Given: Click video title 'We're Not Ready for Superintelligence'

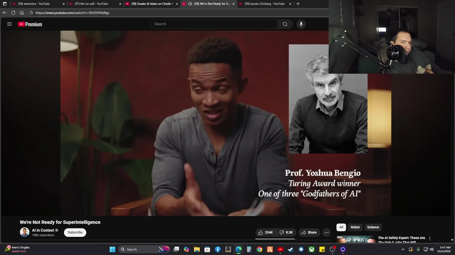Looking at the screenshot, I should 60,222.
